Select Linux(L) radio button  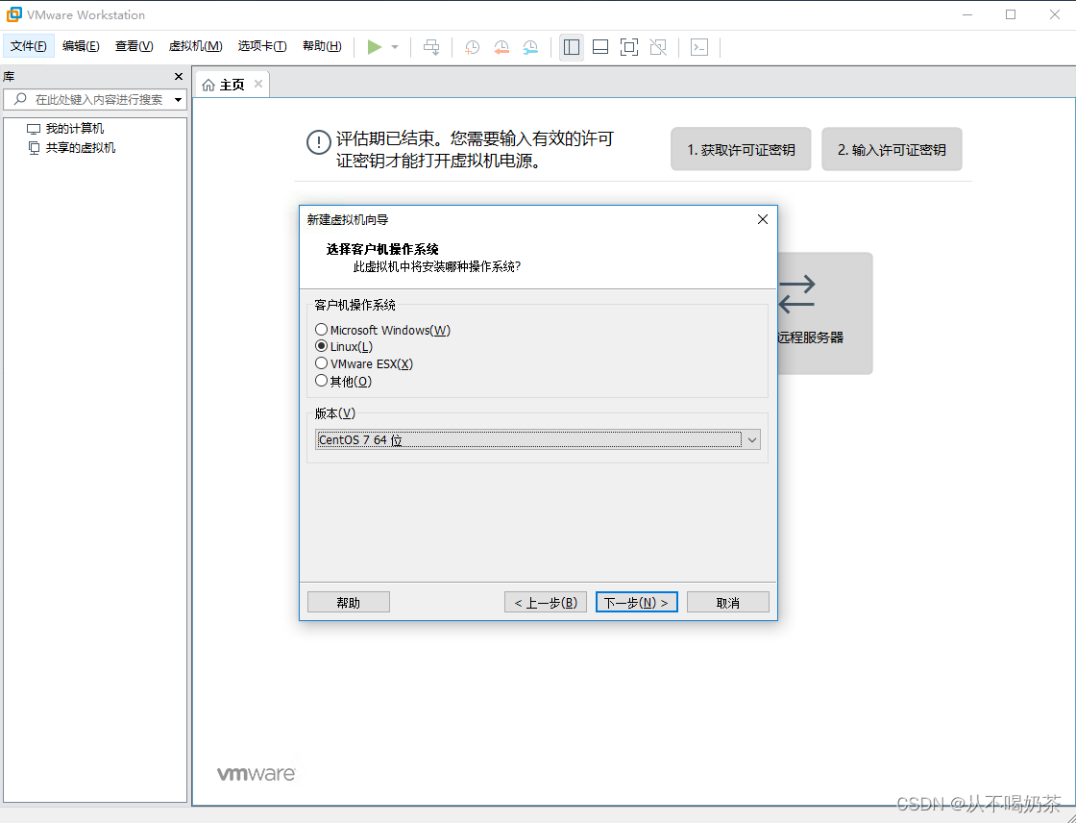point(321,346)
